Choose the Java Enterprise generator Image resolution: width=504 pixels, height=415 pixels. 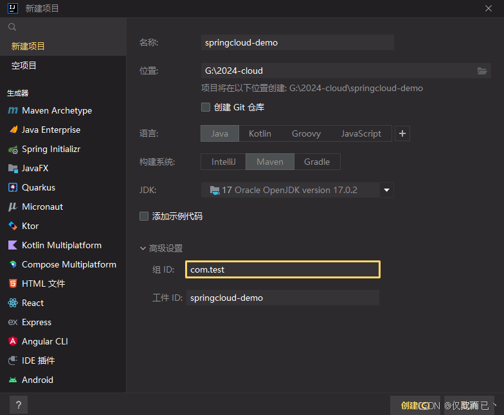click(x=63, y=130)
